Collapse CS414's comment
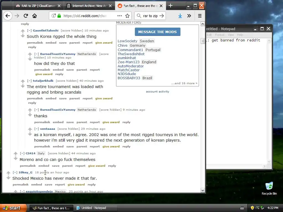The width and height of the screenshot is (283, 212). (22, 153)
